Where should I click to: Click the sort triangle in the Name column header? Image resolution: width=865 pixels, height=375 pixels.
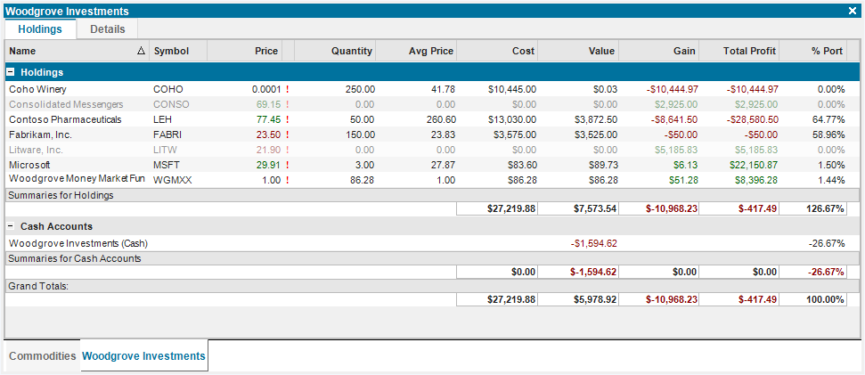(141, 51)
